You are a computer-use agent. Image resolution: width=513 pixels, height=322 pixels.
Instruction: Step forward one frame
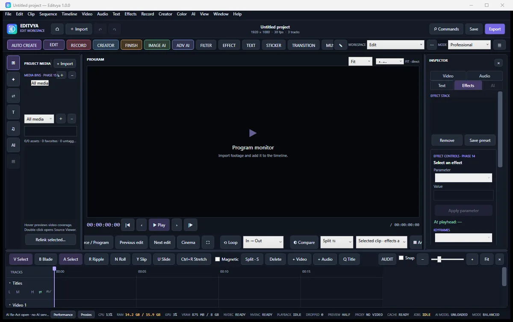[177, 225]
